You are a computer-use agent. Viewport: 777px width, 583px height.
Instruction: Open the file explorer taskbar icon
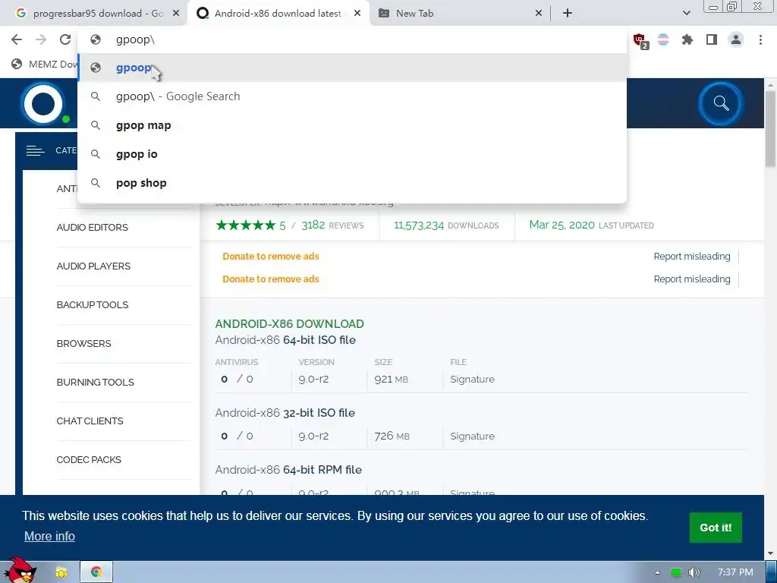(61, 572)
